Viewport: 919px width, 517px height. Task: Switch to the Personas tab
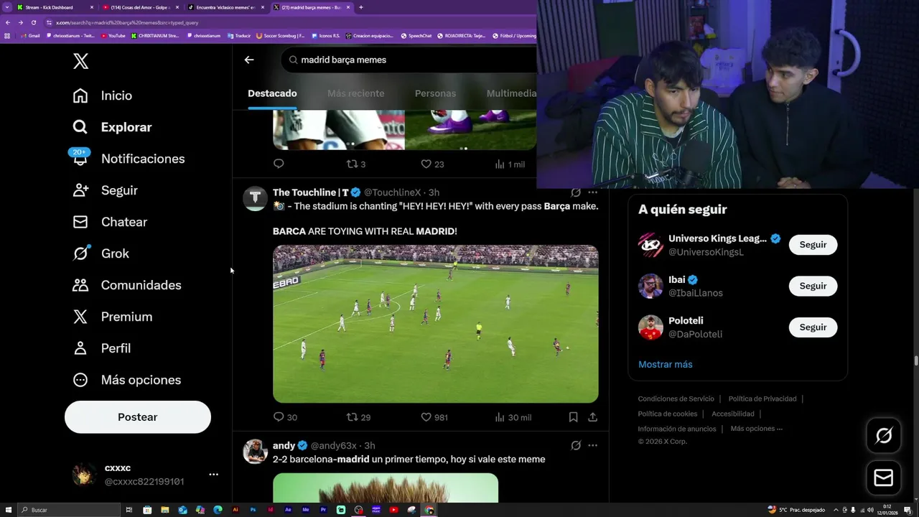click(x=435, y=93)
